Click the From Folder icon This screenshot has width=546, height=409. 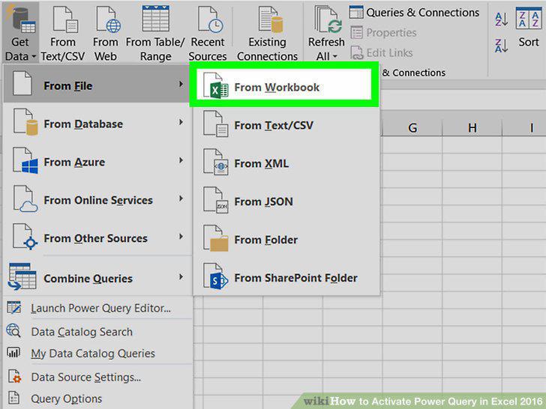215,238
